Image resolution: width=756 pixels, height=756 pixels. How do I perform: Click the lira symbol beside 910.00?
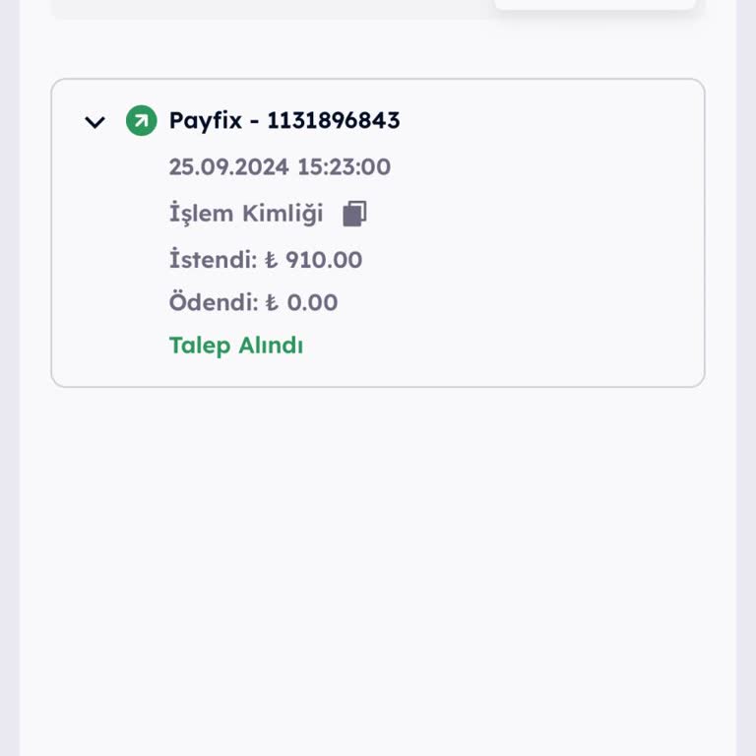272,261
